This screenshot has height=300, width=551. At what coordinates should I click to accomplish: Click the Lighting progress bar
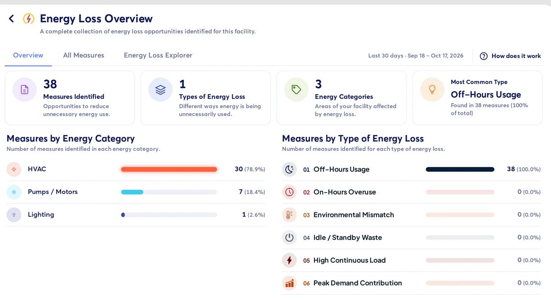click(169, 215)
